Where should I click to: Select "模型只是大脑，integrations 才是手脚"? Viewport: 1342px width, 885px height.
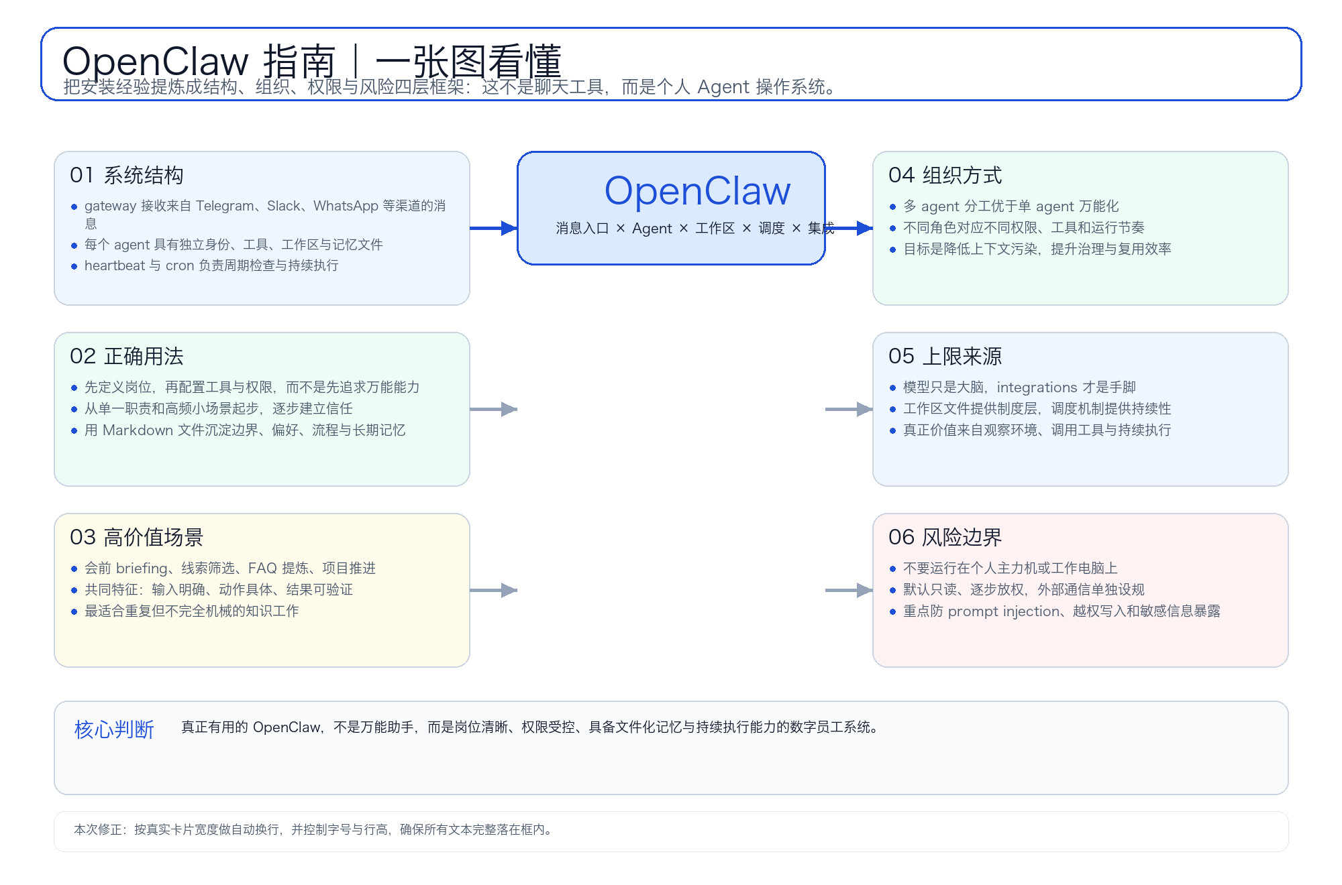tap(1019, 388)
